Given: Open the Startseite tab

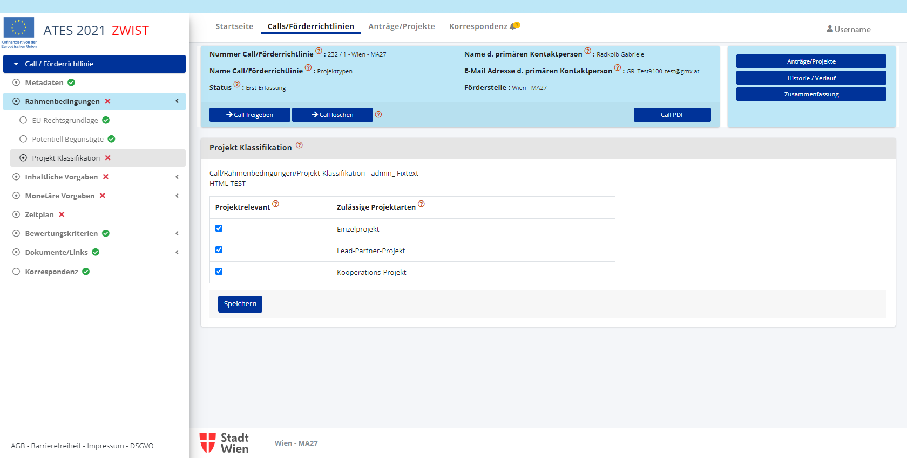Looking at the screenshot, I should point(234,26).
